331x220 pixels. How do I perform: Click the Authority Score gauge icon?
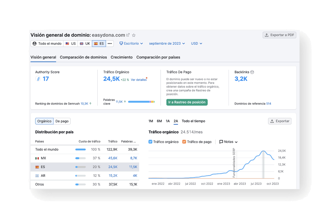tap(38, 79)
